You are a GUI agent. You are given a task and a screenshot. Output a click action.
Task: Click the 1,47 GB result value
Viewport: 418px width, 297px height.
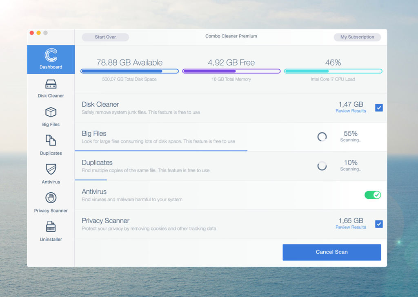[x=351, y=104]
